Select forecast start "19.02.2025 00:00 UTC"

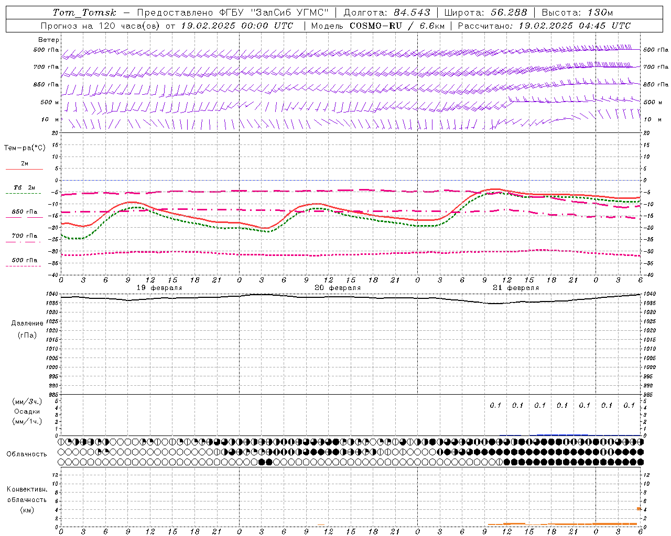pyautogui.click(x=237, y=26)
